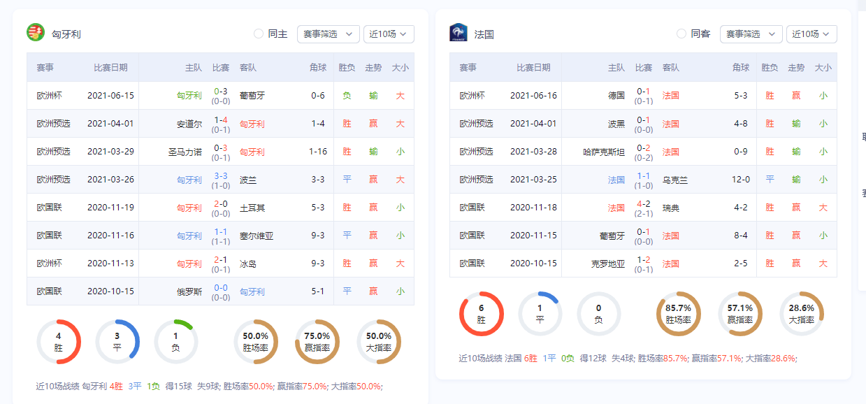Click the France team crest icon
Screen dimensions: 866x404
click(458, 31)
